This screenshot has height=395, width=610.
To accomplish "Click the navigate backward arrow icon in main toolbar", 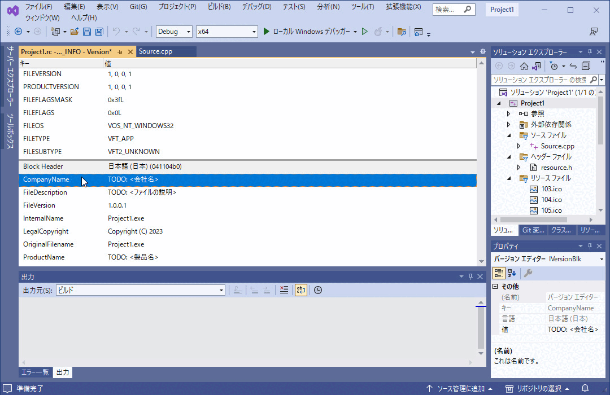I will (18, 32).
